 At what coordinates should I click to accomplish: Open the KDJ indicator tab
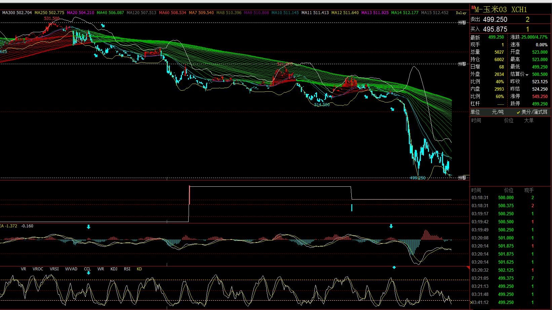point(114,269)
